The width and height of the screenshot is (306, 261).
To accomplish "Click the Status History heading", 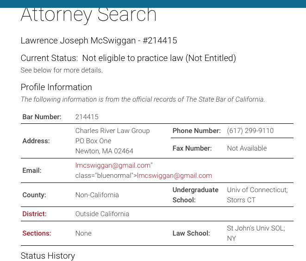I will [x=48, y=256].
